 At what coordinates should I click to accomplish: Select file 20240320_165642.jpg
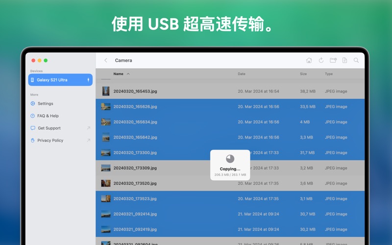coord(230,137)
